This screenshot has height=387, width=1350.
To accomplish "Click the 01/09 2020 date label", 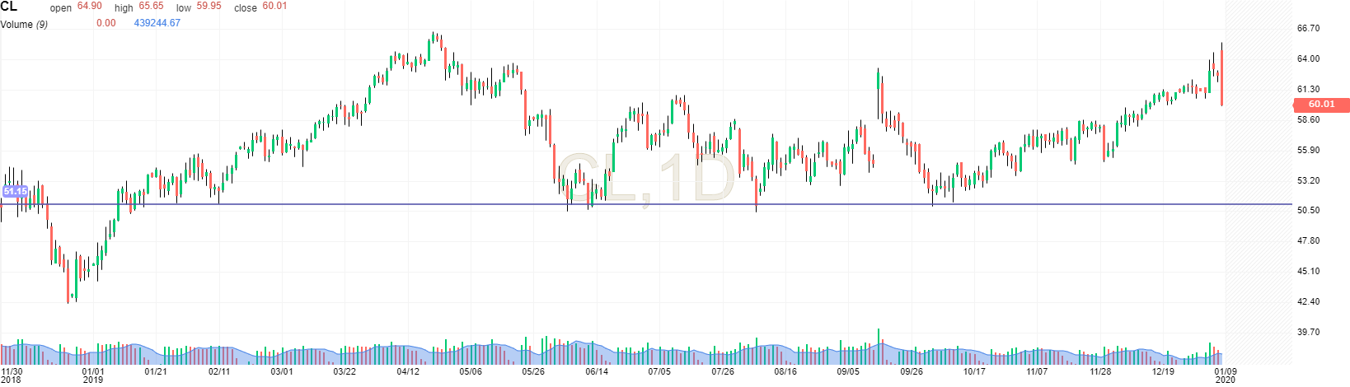I will coord(1226,375).
